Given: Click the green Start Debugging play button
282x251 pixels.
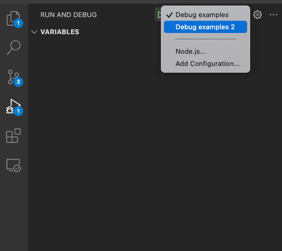Looking at the screenshot, I should tap(159, 15).
